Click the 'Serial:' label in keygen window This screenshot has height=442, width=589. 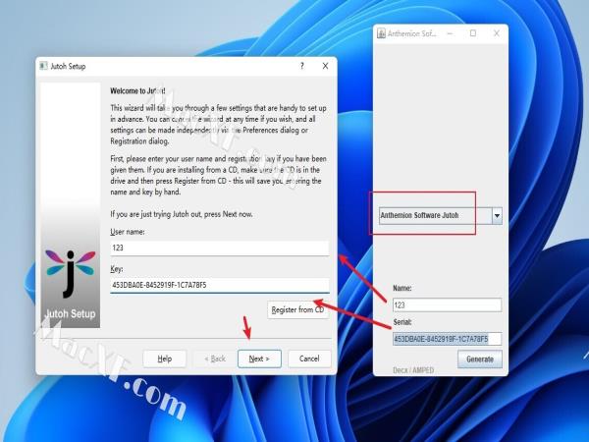(402, 322)
